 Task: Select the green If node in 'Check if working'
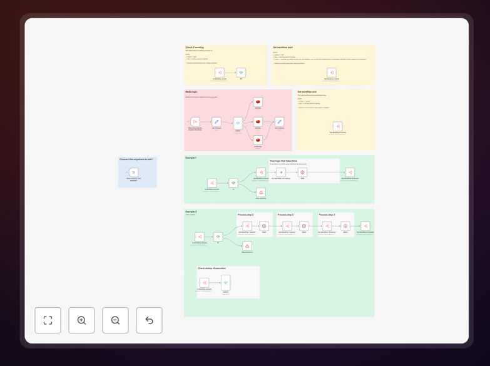tap(241, 73)
